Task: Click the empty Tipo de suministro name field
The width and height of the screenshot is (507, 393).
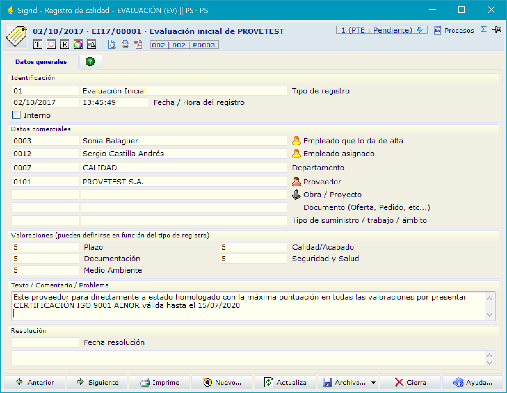Action: point(184,220)
